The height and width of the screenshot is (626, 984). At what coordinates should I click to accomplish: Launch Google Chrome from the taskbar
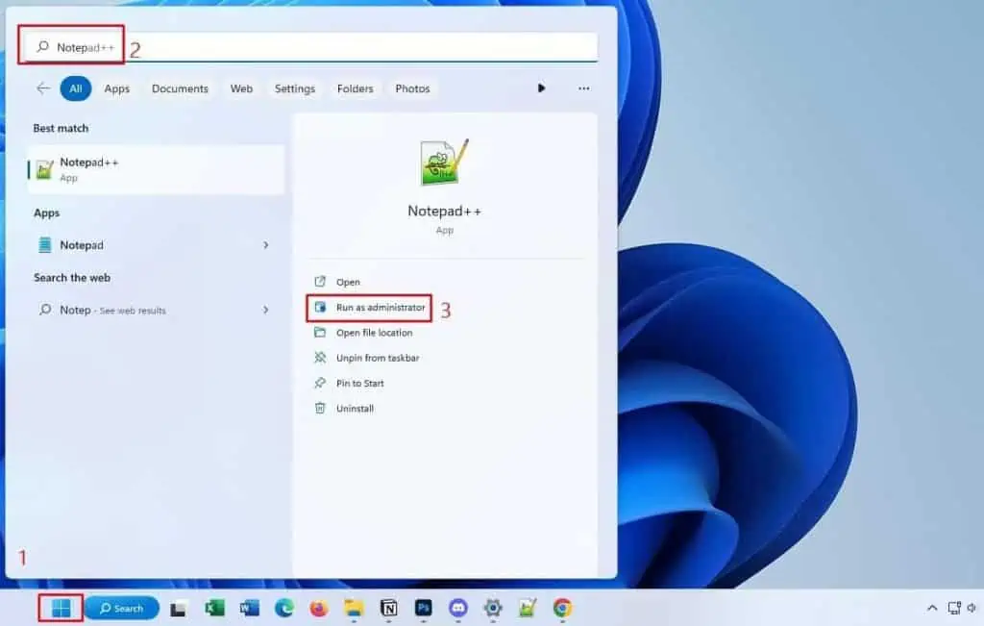(x=561, y=608)
